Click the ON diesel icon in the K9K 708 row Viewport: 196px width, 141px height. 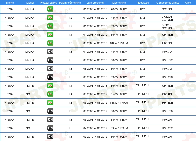[x=50, y=68]
